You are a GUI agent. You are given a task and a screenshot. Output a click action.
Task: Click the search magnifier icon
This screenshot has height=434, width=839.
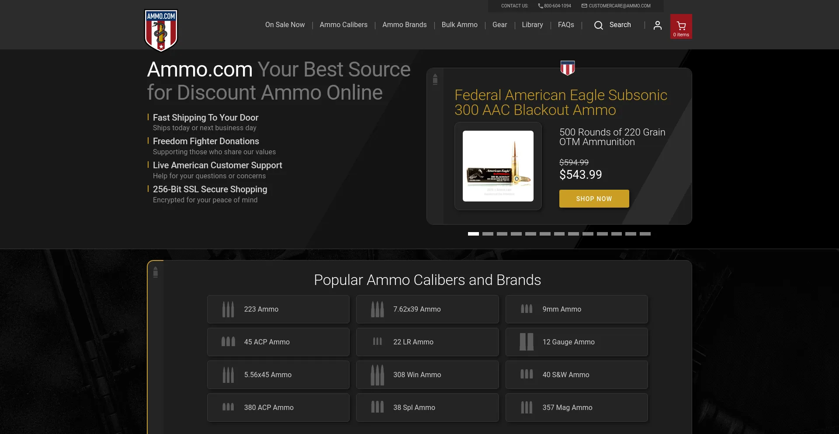click(x=598, y=25)
